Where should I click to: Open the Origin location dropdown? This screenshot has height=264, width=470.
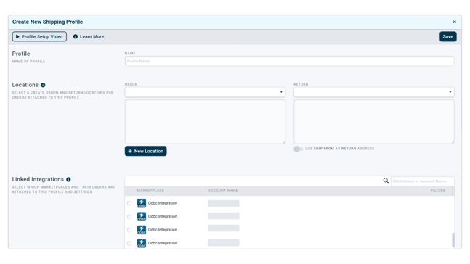coord(205,92)
